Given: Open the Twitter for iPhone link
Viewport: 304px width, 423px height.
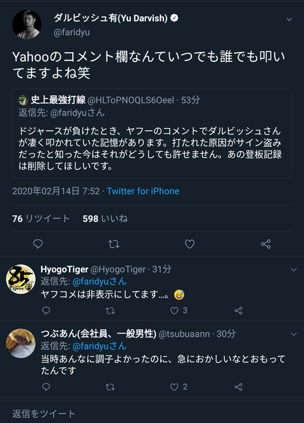Looking at the screenshot, I should (x=143, y=191).
